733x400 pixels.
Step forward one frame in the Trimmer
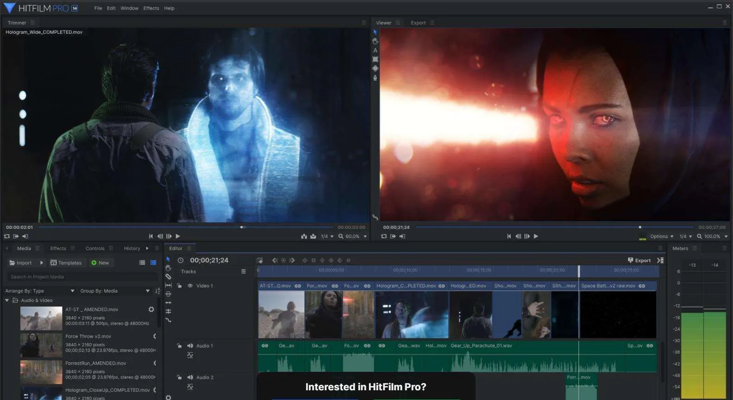pos(169,236)
